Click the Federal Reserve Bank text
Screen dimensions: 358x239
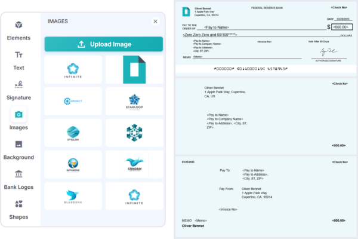click(x=267, y=8)
